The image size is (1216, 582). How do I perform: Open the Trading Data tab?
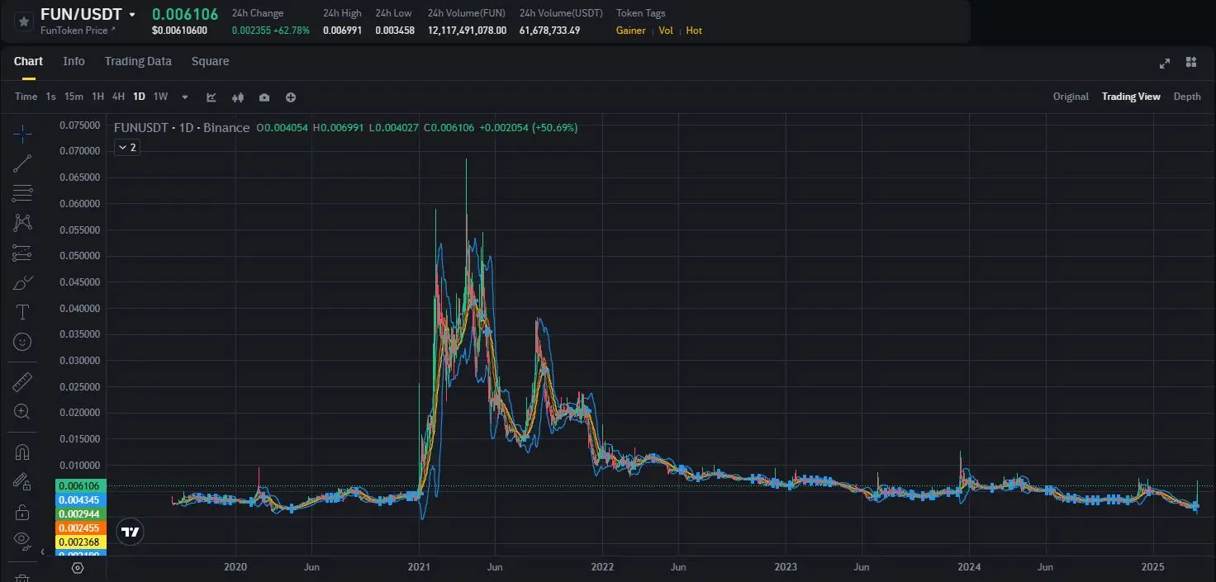pyautogui.click(x=138, y=61)
